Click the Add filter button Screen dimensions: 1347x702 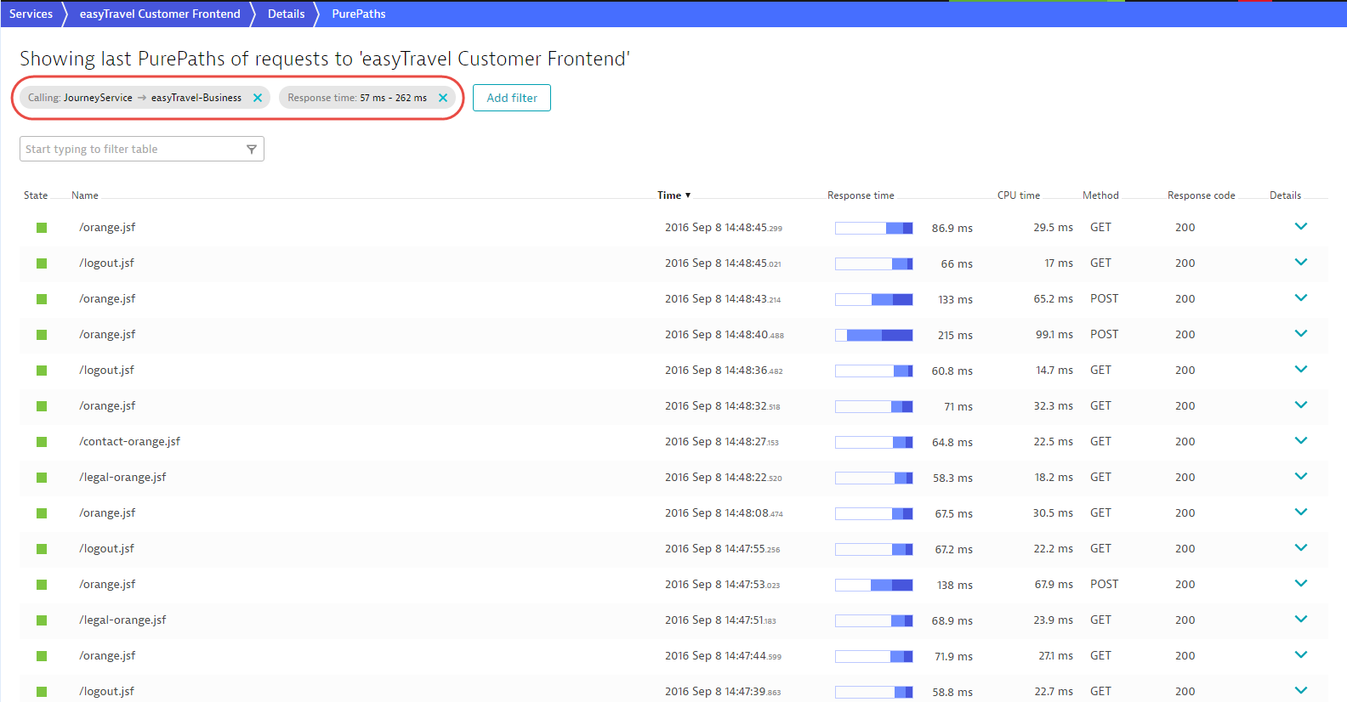click(x=512, y=98)
